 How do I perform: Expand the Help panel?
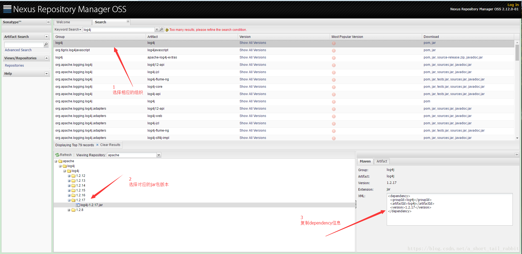[x=46, y=74]
